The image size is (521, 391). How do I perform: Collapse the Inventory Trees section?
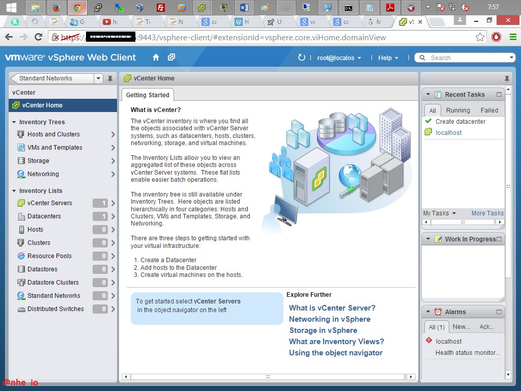click(14, 122)
